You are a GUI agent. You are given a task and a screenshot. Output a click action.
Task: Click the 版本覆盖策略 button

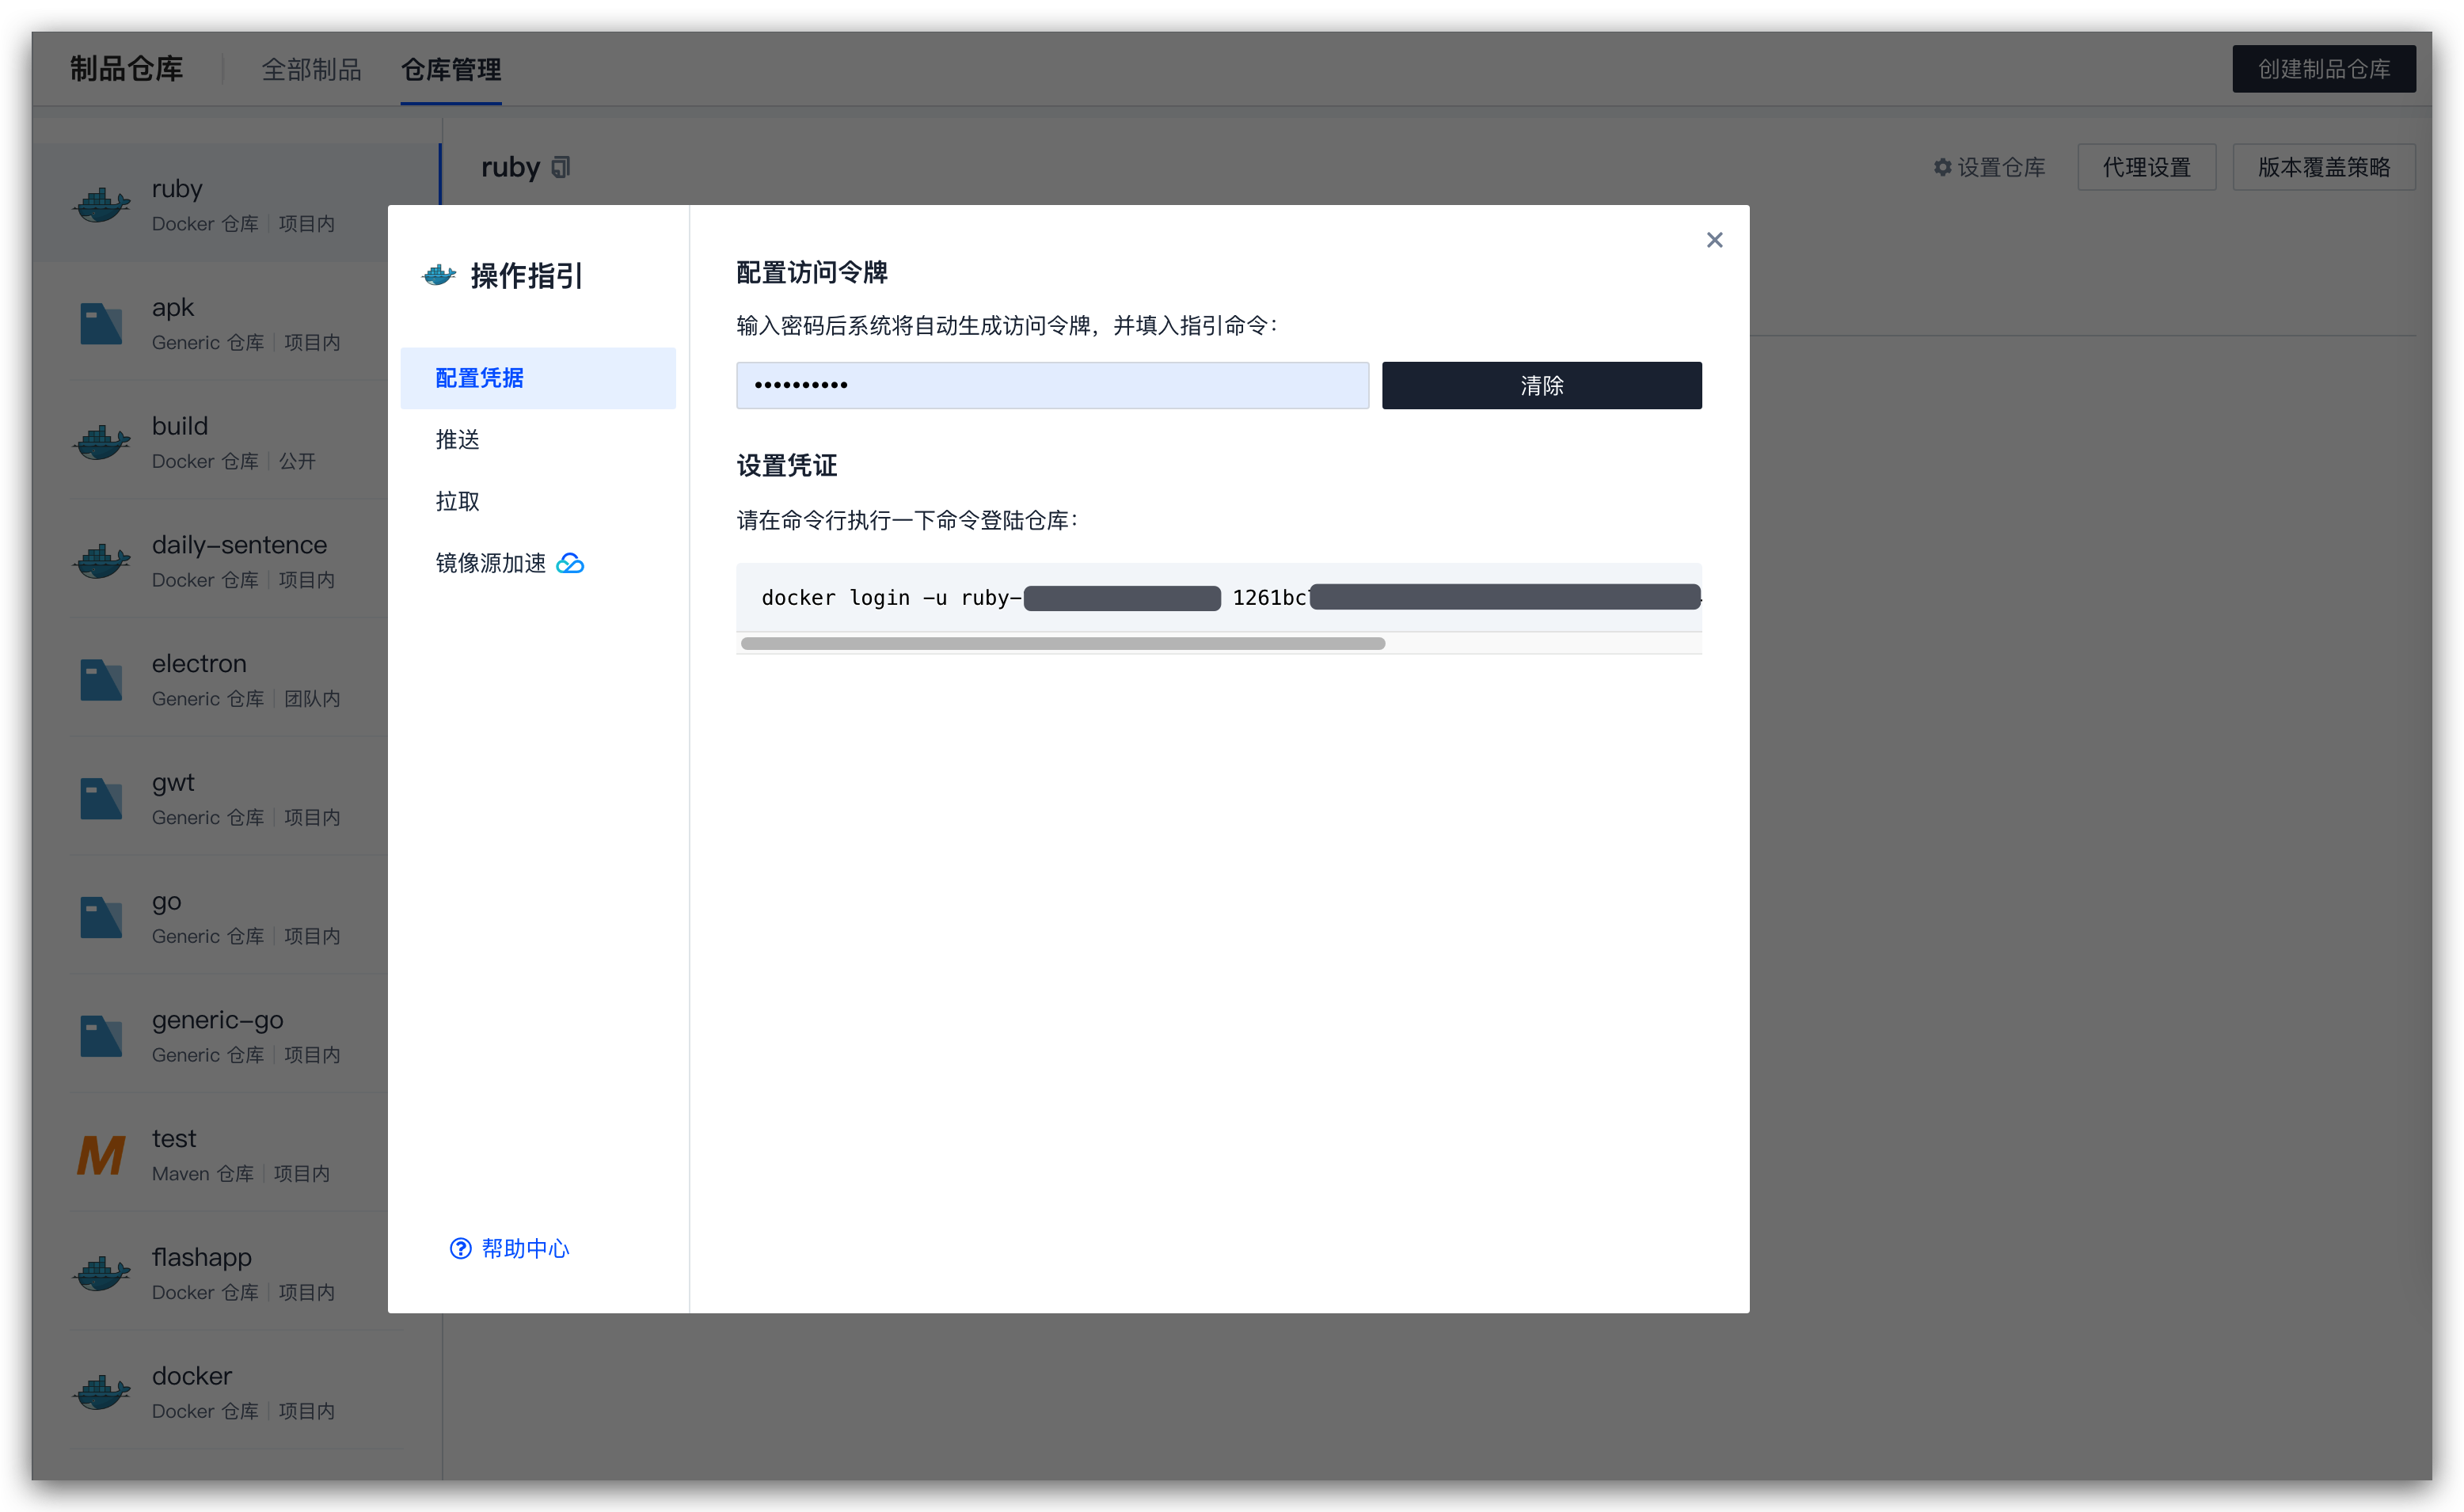2323,167
